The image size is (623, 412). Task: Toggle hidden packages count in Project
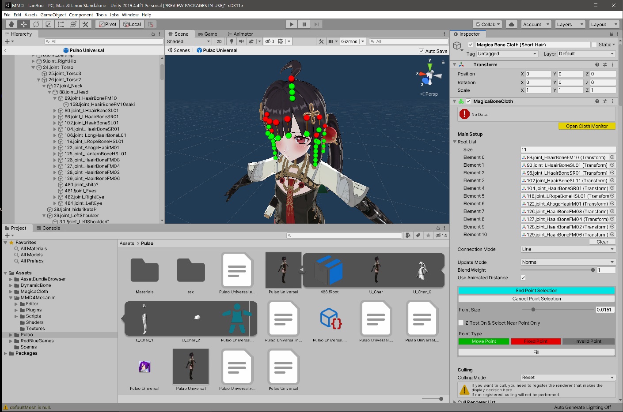pyautogui.click(x=441, y=236)
